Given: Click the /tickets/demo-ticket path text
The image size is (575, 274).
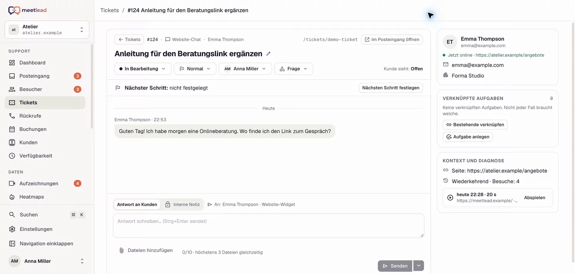Looking at the screenshot, I should (330, 39).
